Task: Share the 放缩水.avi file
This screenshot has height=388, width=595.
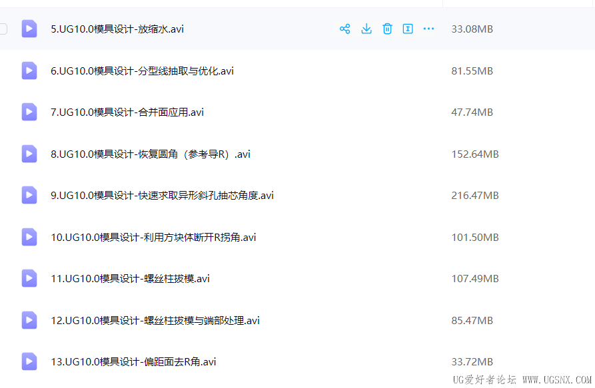Action: click(344, 29)
